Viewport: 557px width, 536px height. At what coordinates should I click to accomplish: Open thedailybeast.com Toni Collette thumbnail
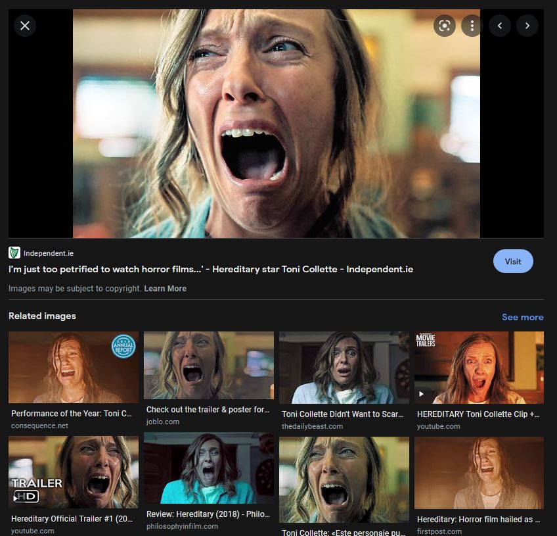point(344,368)
